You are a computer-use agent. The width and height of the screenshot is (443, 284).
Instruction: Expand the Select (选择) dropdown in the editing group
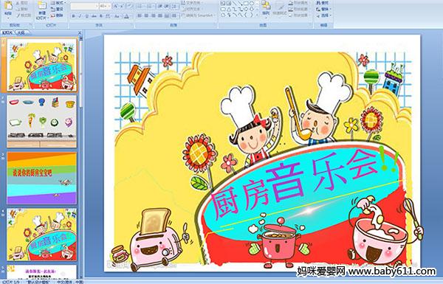(x=324, y=15)
